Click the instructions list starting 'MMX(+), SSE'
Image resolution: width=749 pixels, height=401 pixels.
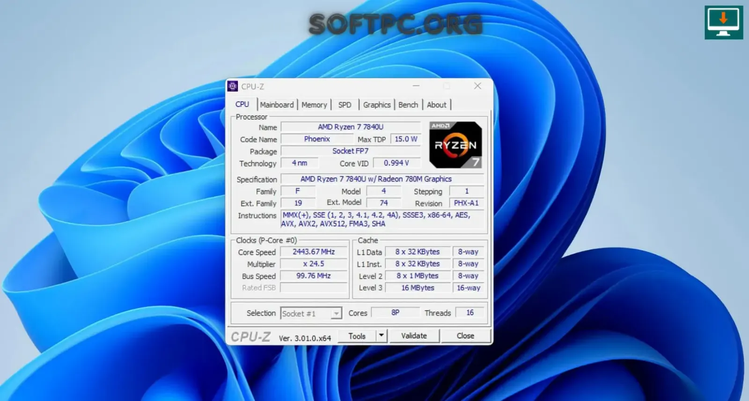(x=382, y=219)
